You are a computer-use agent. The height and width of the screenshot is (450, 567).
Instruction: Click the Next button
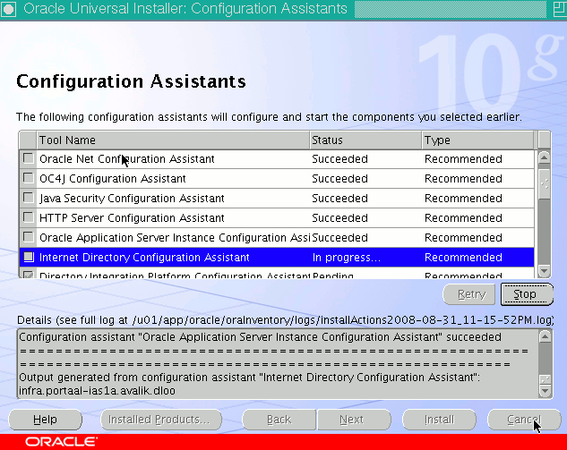(x=354, y=420)
